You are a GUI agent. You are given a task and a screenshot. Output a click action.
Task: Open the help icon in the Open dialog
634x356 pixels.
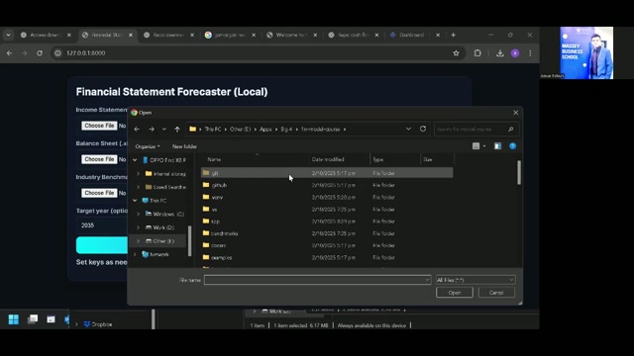pos(513,146)
